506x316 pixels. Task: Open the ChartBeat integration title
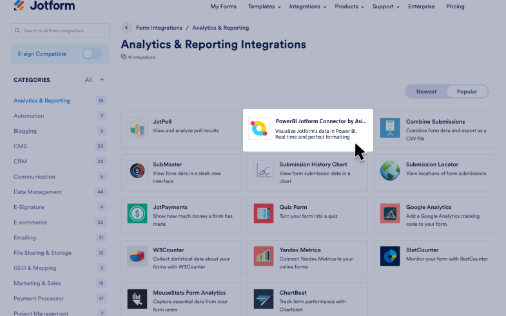(x=293, y=293)
